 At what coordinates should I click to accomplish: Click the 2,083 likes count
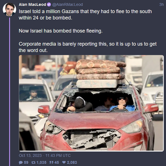click(72, 162)
